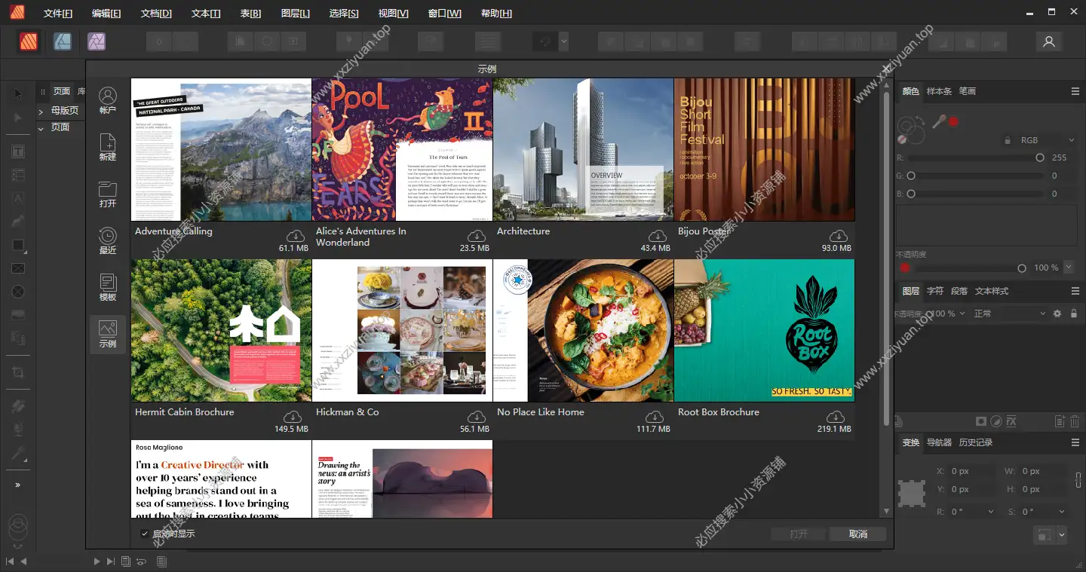
Task: Select the Pen tool
Action: click(17, 221)
